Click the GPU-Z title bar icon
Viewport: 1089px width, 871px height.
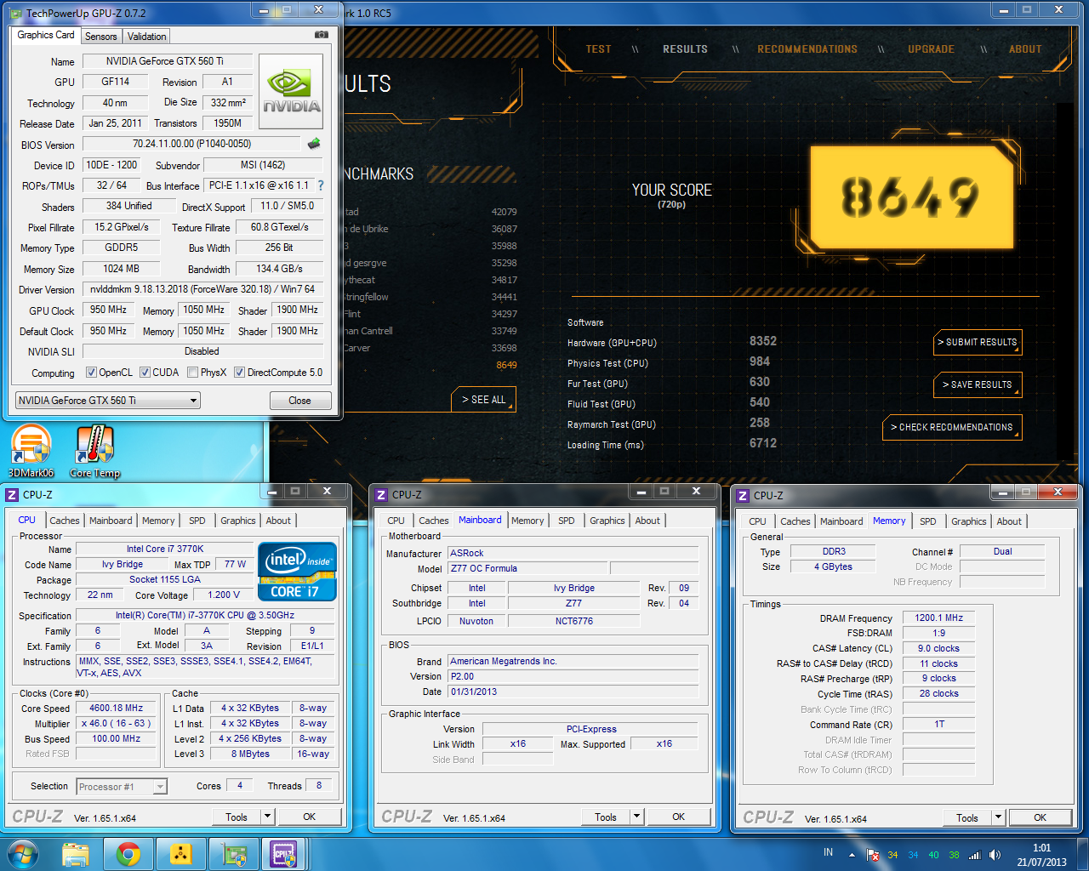point(17,14)
